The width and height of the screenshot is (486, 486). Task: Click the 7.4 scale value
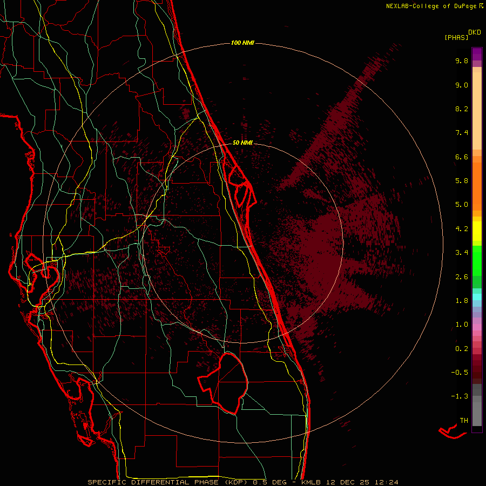(x=462, y=133)
